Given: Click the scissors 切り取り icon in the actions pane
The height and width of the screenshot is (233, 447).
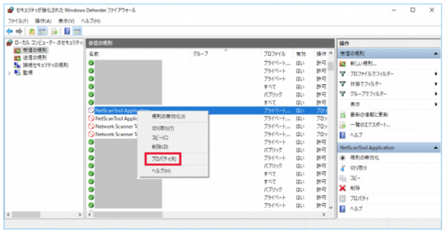Looking at the screenshot, I should [343, 168].
